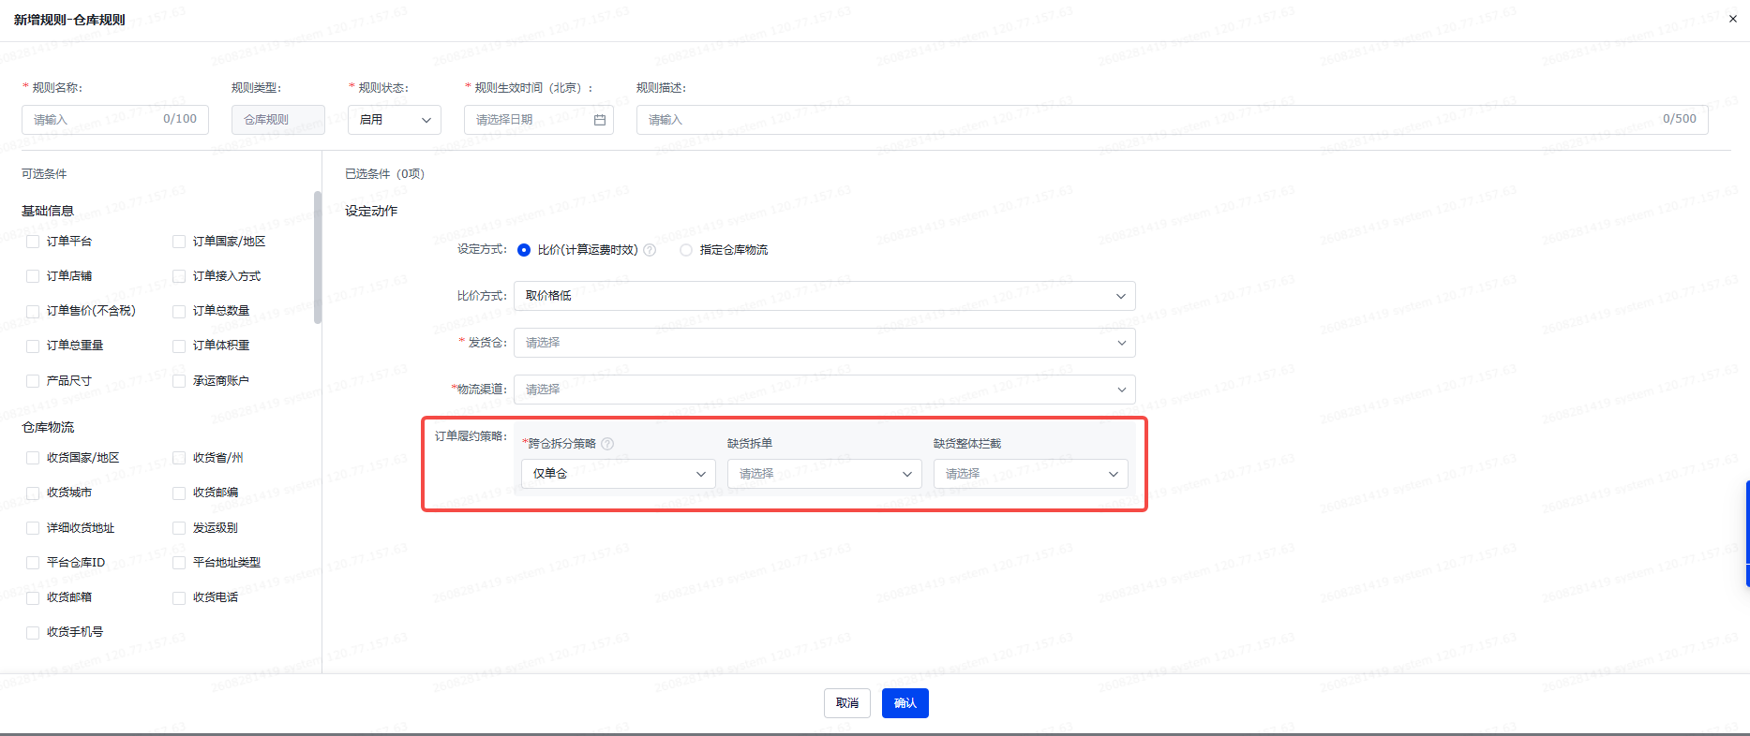Open the 缺货整体拦截 dropdown
This screenshot has height=736, width=1750.
1031,474
